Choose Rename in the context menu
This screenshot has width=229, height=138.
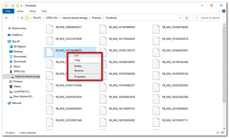coord(85,71)
